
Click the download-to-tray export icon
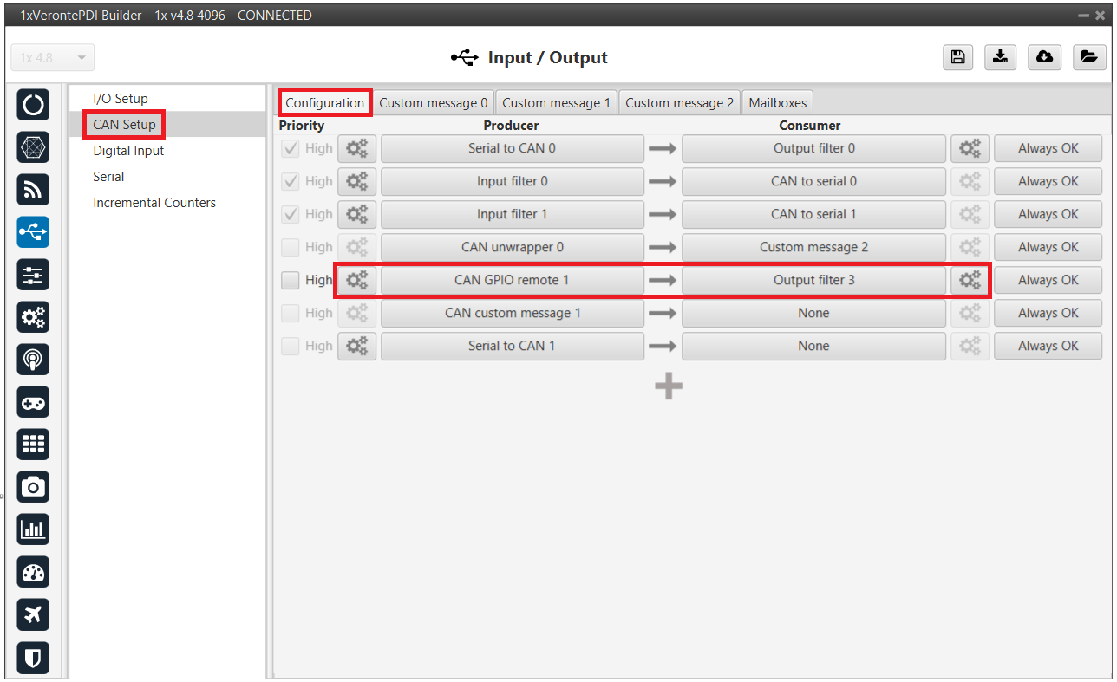pos(1001,57)
